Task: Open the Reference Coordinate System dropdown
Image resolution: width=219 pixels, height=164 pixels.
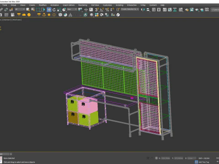Action: click(72, 10)
